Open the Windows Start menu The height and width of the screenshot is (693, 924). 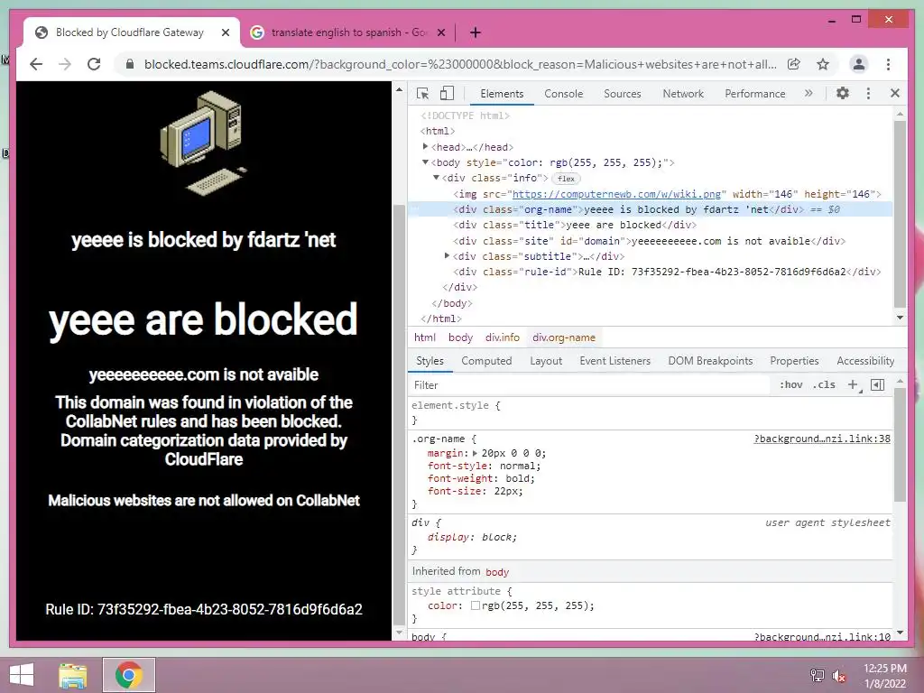[x=22, y=675]
